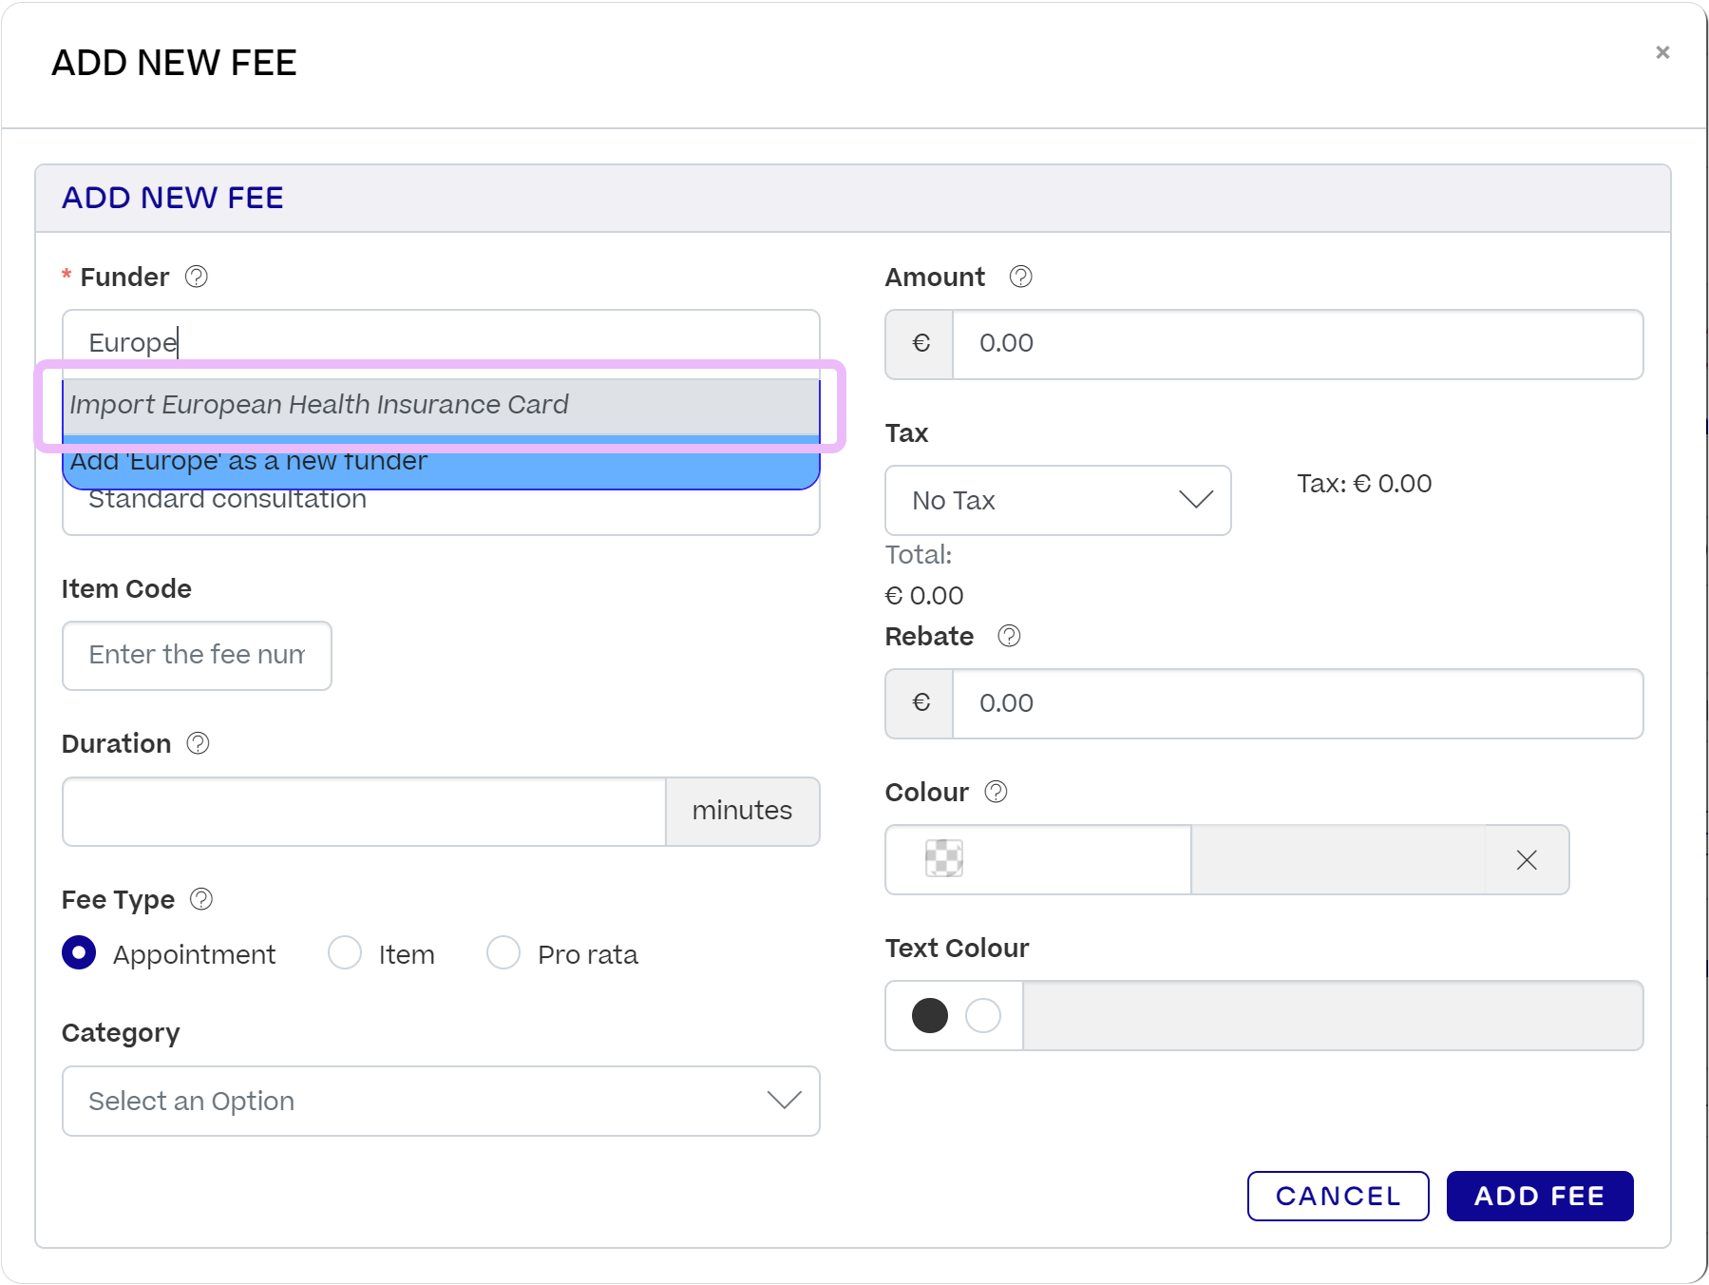Clear the Colour field with X icon
The image size is (1709, 1285).
pyautogui.click(x=1527, y=860)
